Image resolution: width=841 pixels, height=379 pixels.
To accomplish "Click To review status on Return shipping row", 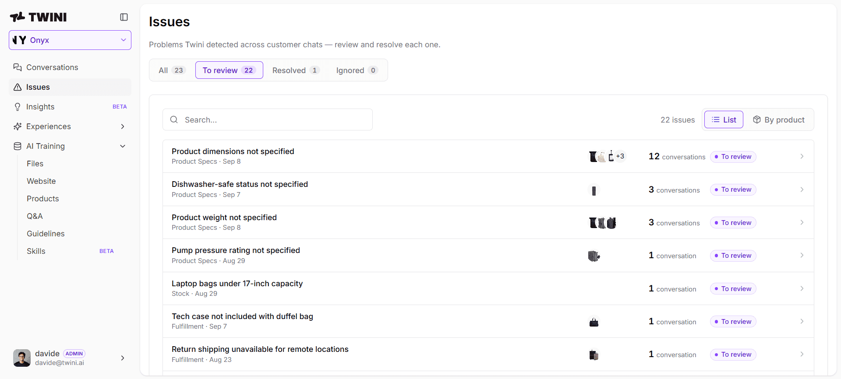I will (x=733, y=354).
